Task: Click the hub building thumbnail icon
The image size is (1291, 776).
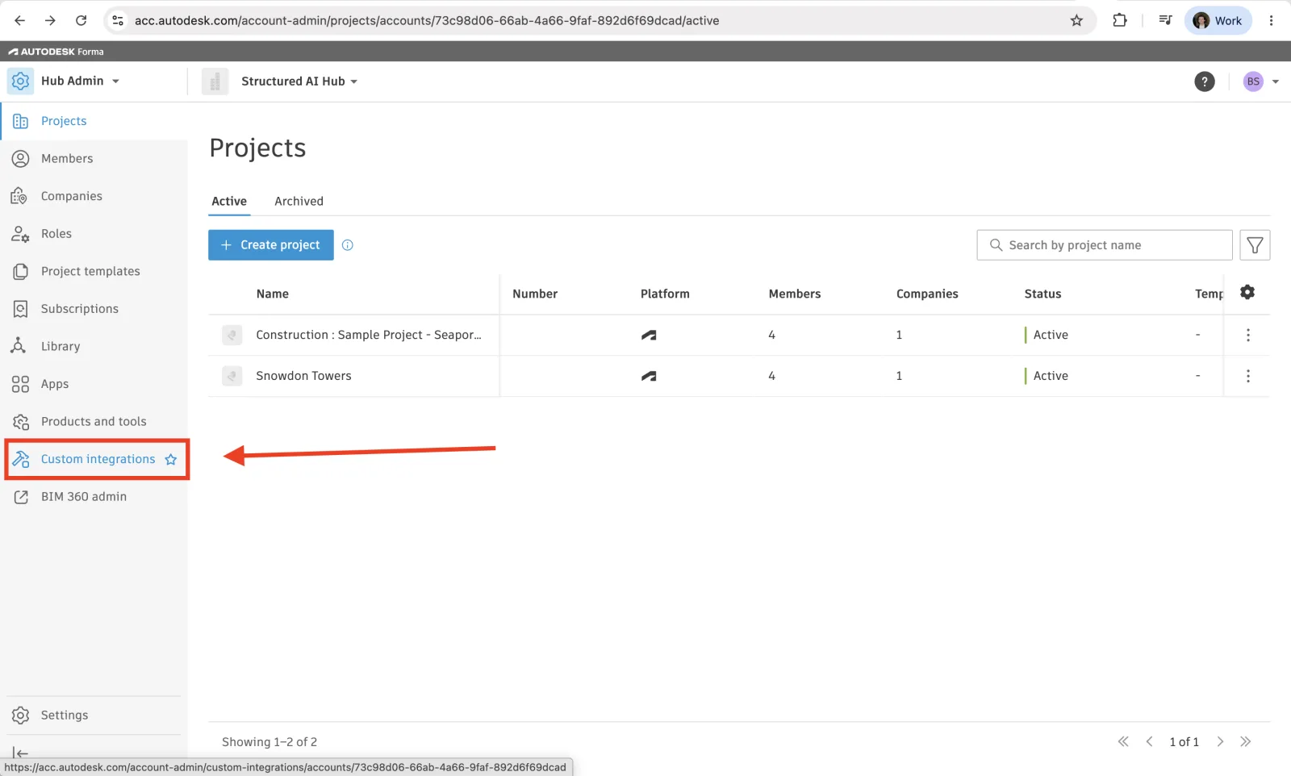Action: pos(215,81)
